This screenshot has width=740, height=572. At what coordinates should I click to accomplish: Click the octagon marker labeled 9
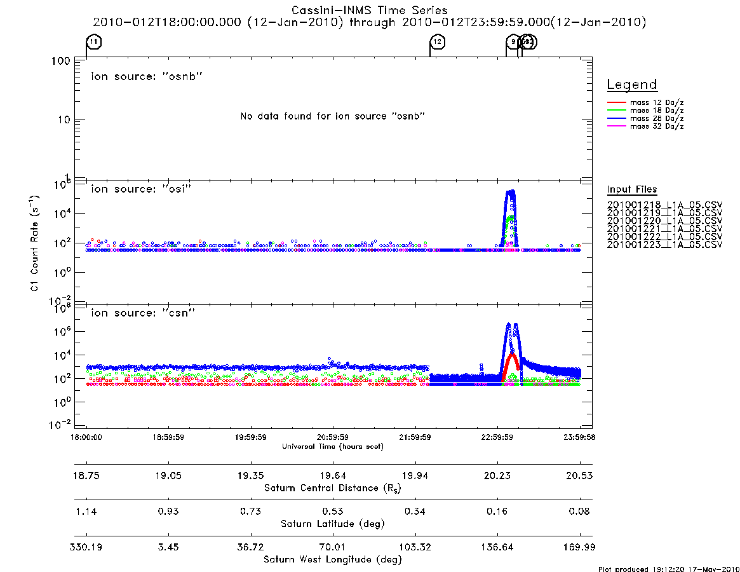tap(513, 41)
